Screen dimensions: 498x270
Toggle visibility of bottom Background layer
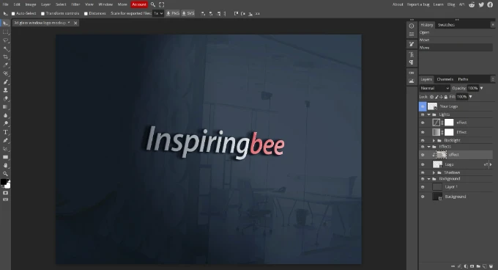423,197
